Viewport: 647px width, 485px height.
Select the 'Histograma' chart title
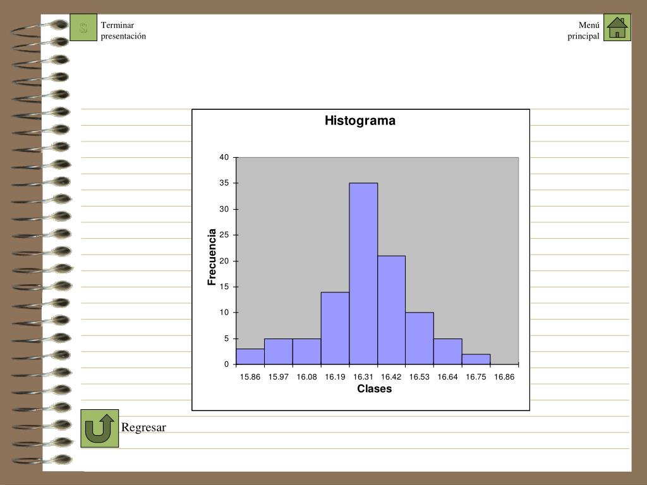[360, 121]
